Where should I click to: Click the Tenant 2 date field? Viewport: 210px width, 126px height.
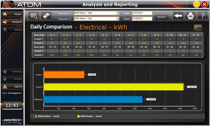(x=142, y=19)
